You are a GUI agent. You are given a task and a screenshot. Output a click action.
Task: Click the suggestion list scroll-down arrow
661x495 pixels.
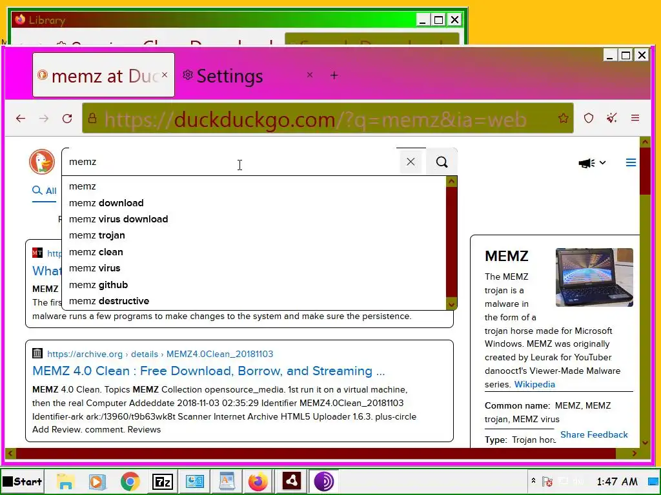[x=451, y=304]
